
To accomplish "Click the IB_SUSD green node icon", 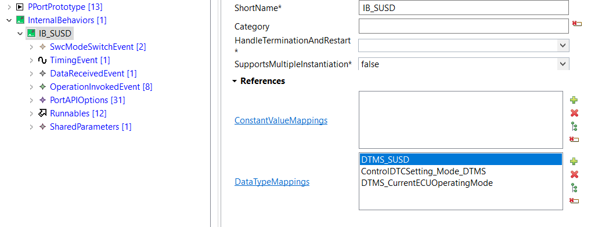I will tap(31, 34).
